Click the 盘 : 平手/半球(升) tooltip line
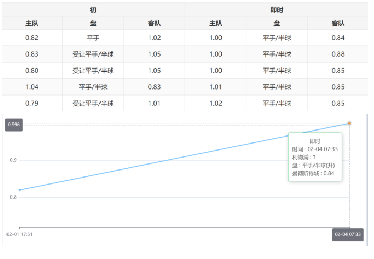This screenshot has height=259, width=374. click(x=313, y=165)
